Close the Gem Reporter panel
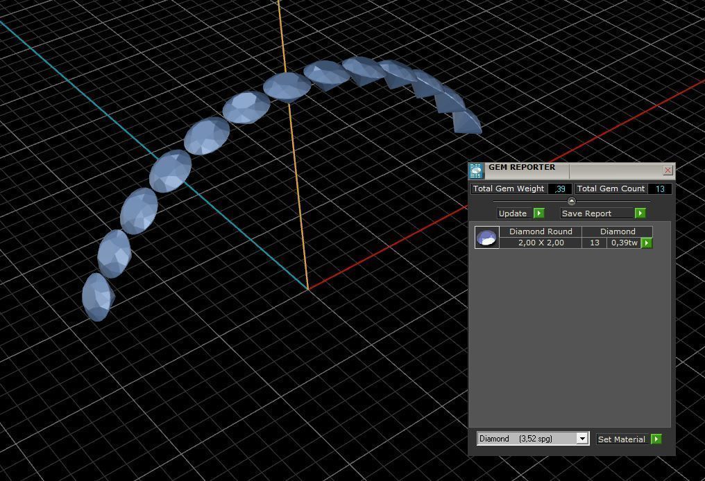Image resolution: width=705 pixels, height=481 pixels. (668, 170)
